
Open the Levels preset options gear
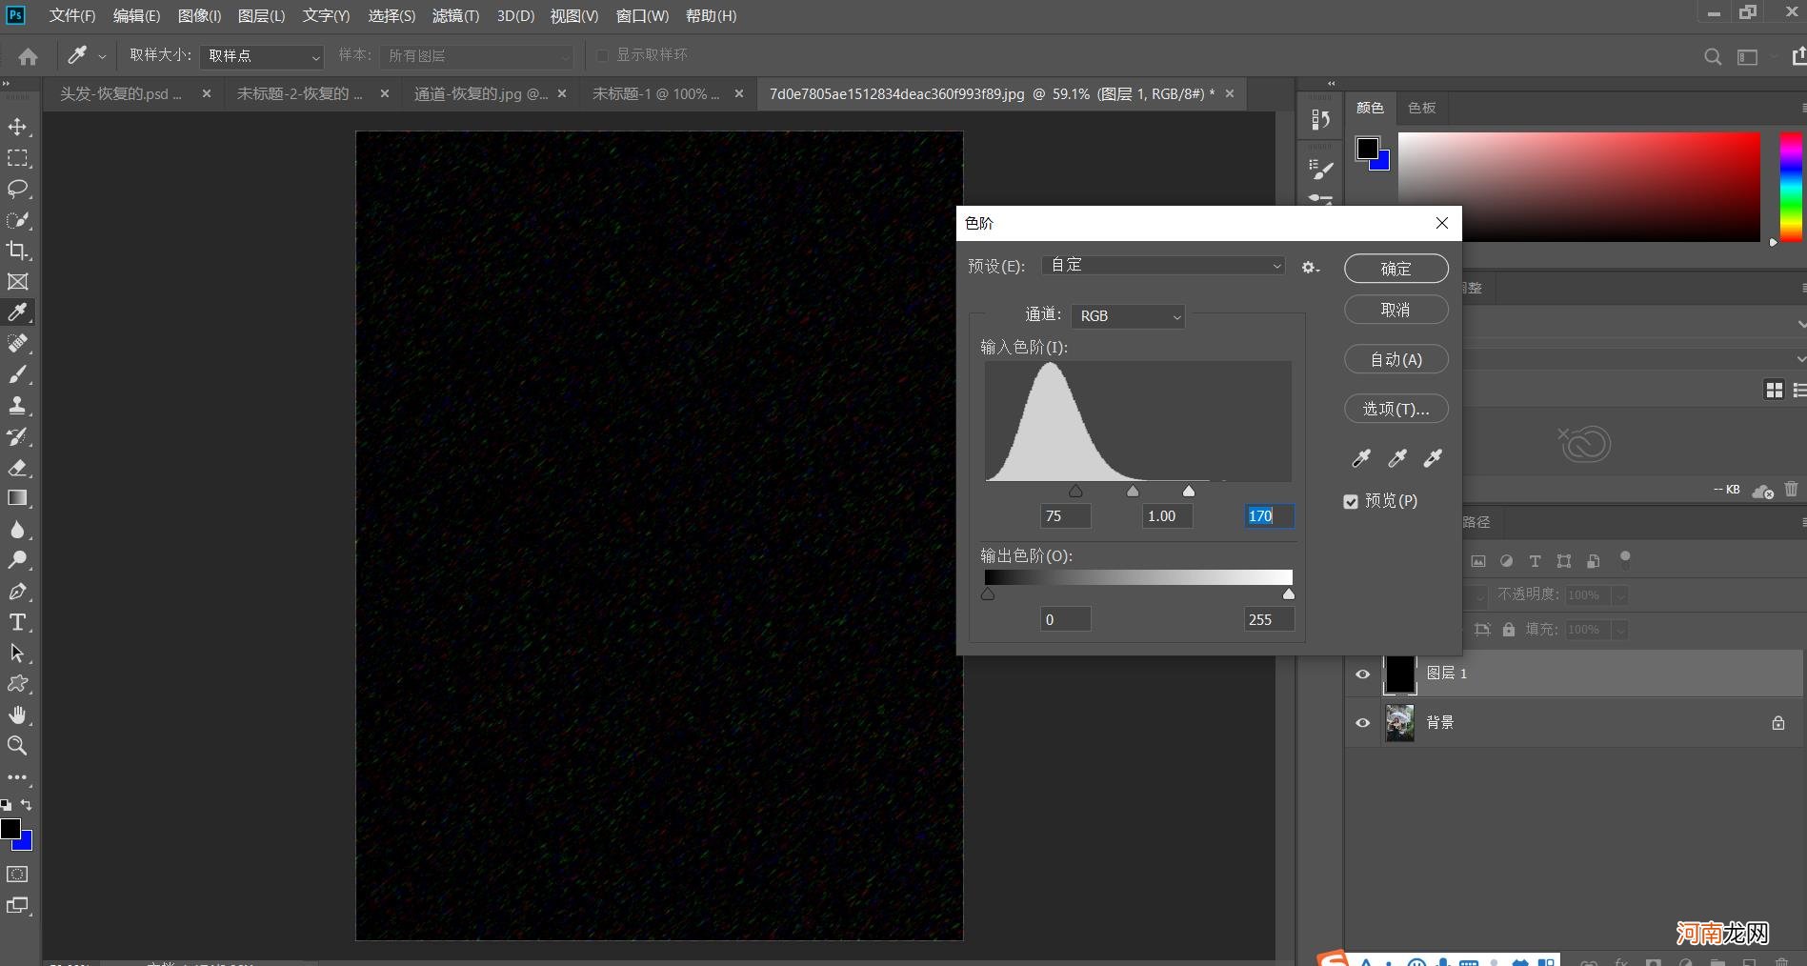pos(1311,268)
